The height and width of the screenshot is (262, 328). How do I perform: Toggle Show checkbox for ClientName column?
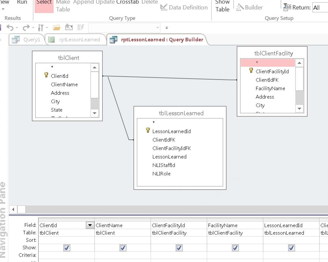pos(123,248)
